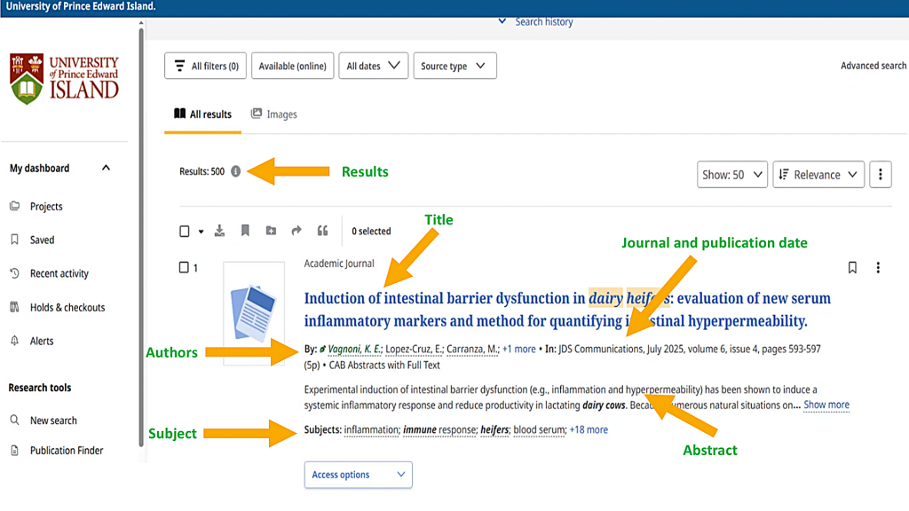Open the three-dot menu for result 1
The height and width of the screenshot is (511, 909).
point(878,267)
